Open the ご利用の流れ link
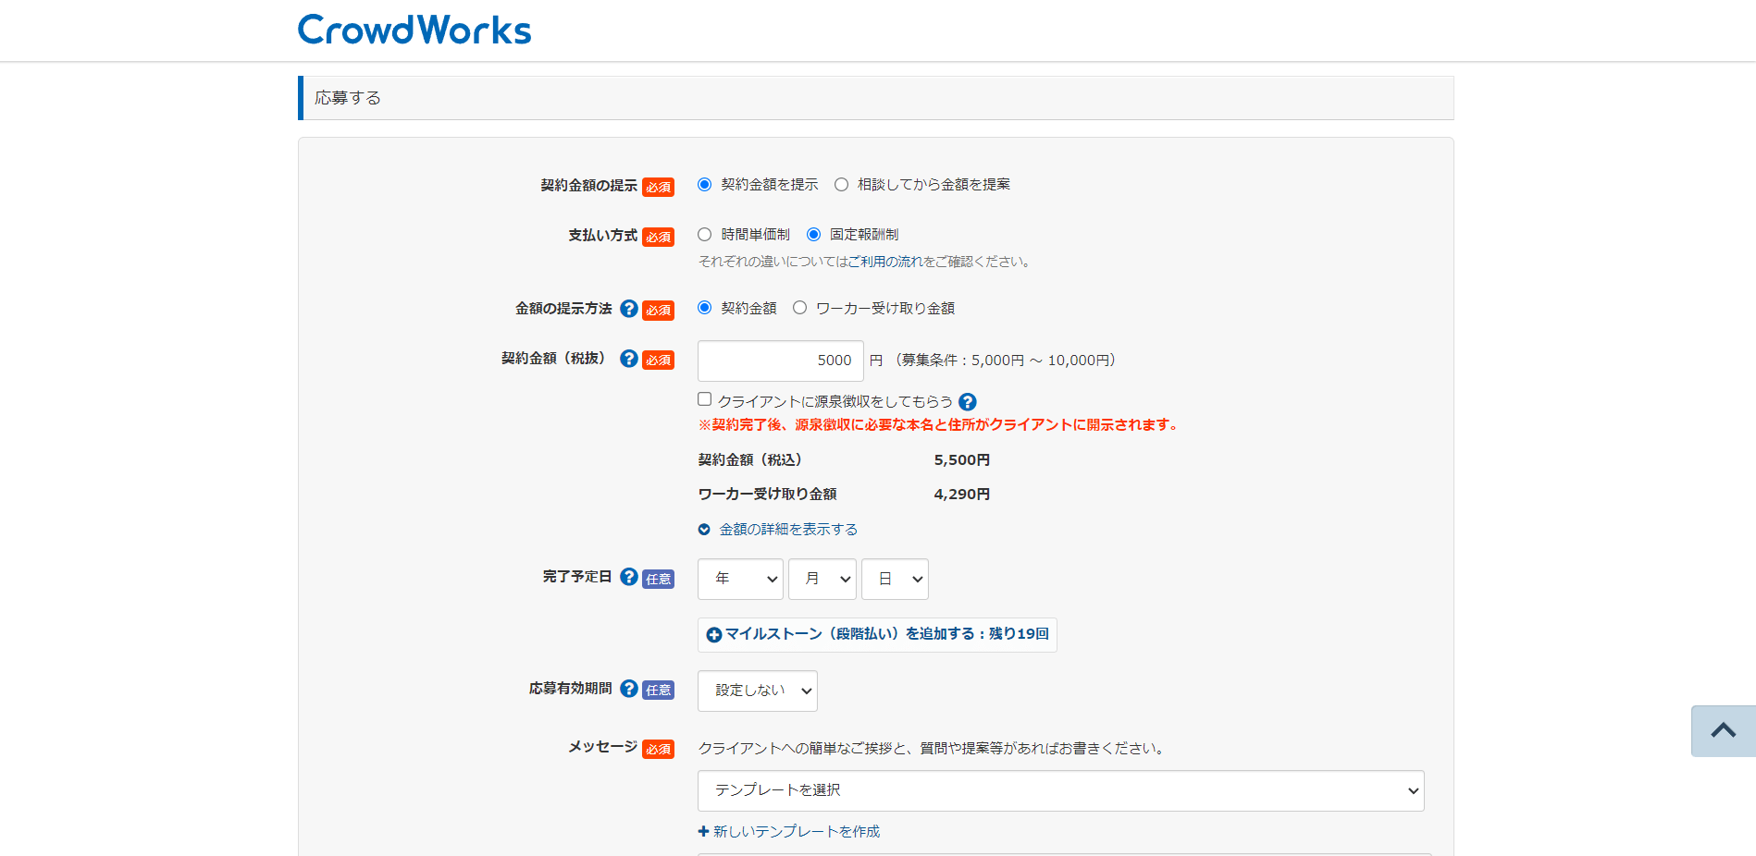The height and width of the screenshot is (856, 1756). pyautogui.click(x=885, y=262)
